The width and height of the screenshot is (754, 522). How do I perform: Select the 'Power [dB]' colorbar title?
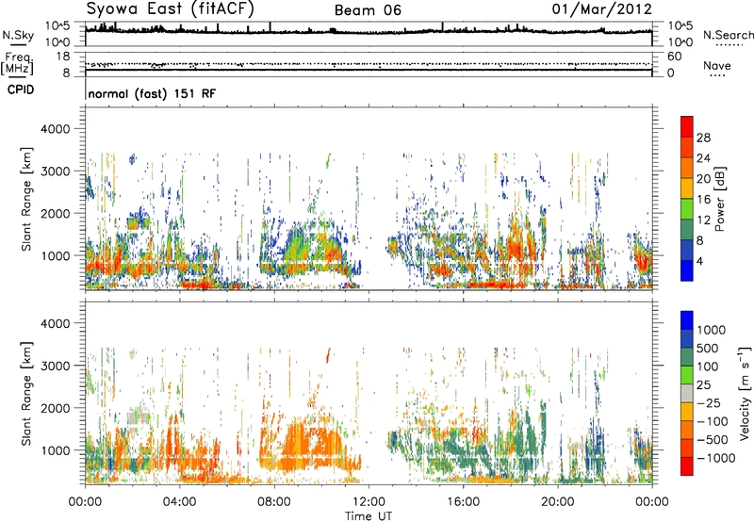pyautogui.click(x=719, y=199)
